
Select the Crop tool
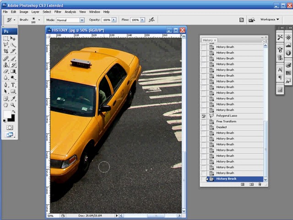[6, 51]
